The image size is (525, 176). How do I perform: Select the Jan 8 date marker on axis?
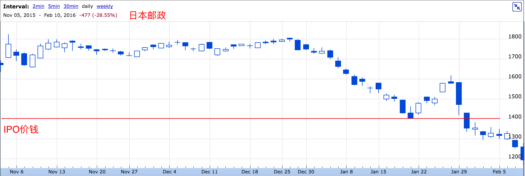(x=346, y=172)
